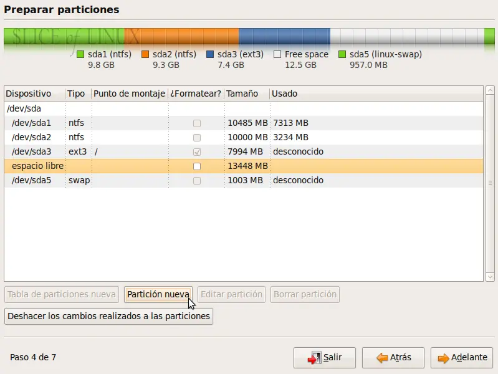
Task: Click the Partición nueva button
Action: click(158, 295)
